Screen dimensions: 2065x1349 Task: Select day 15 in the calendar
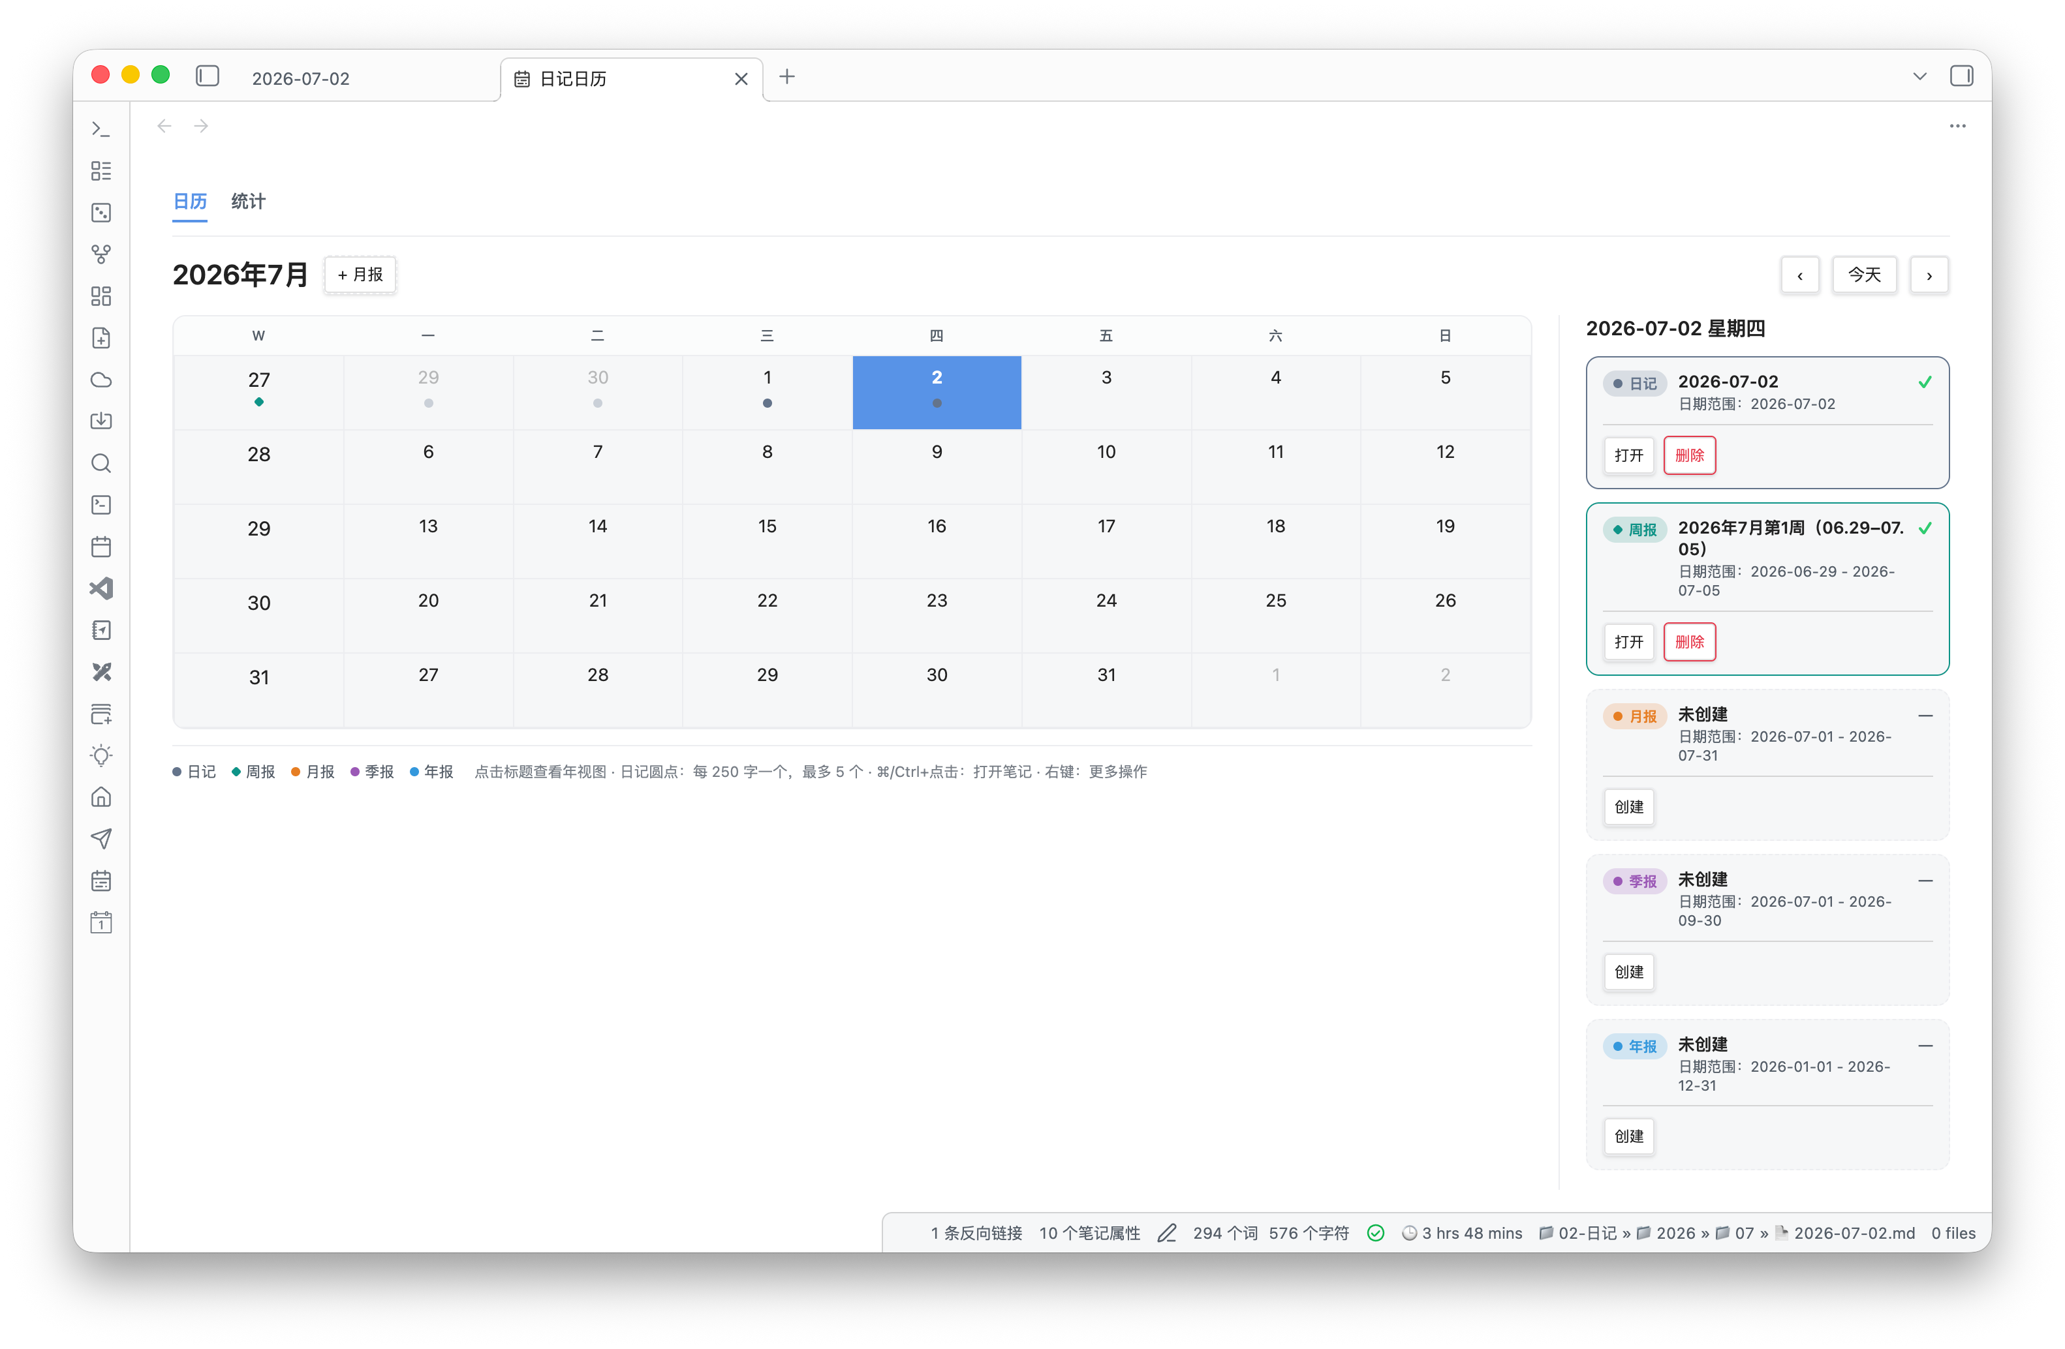coord(767,541)
